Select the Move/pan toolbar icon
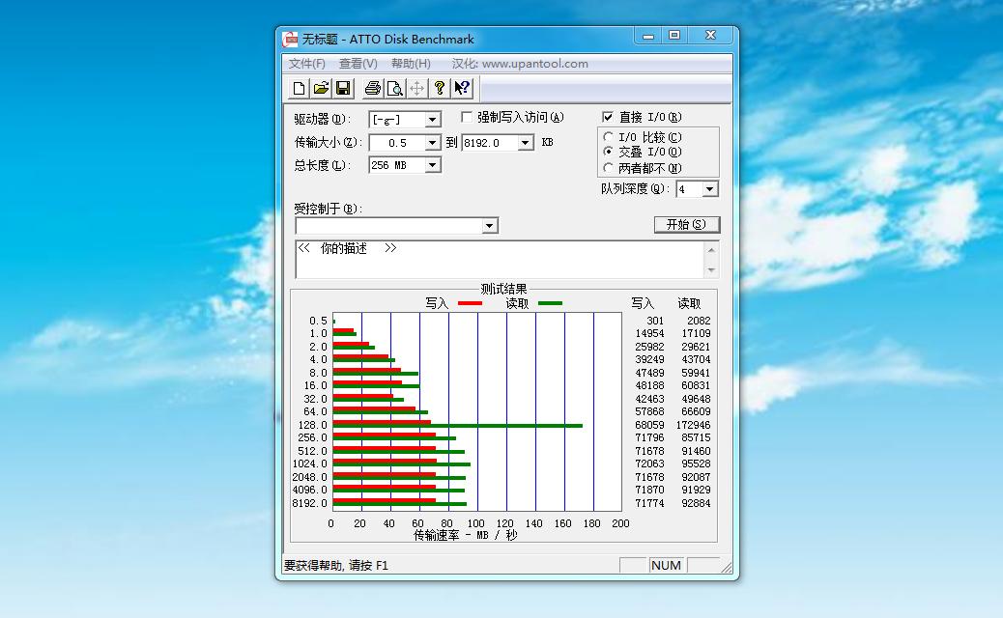The width and height of the screenshot is (1003, 618). (x=416, y=88)
